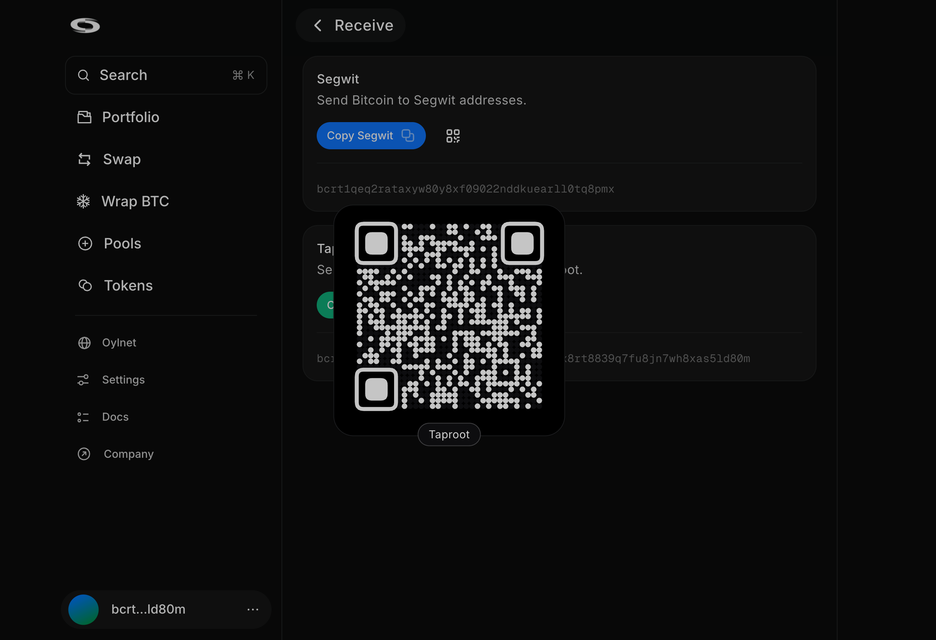Click the Swap arrows icon
936x640 pixels.
(84, 159)
